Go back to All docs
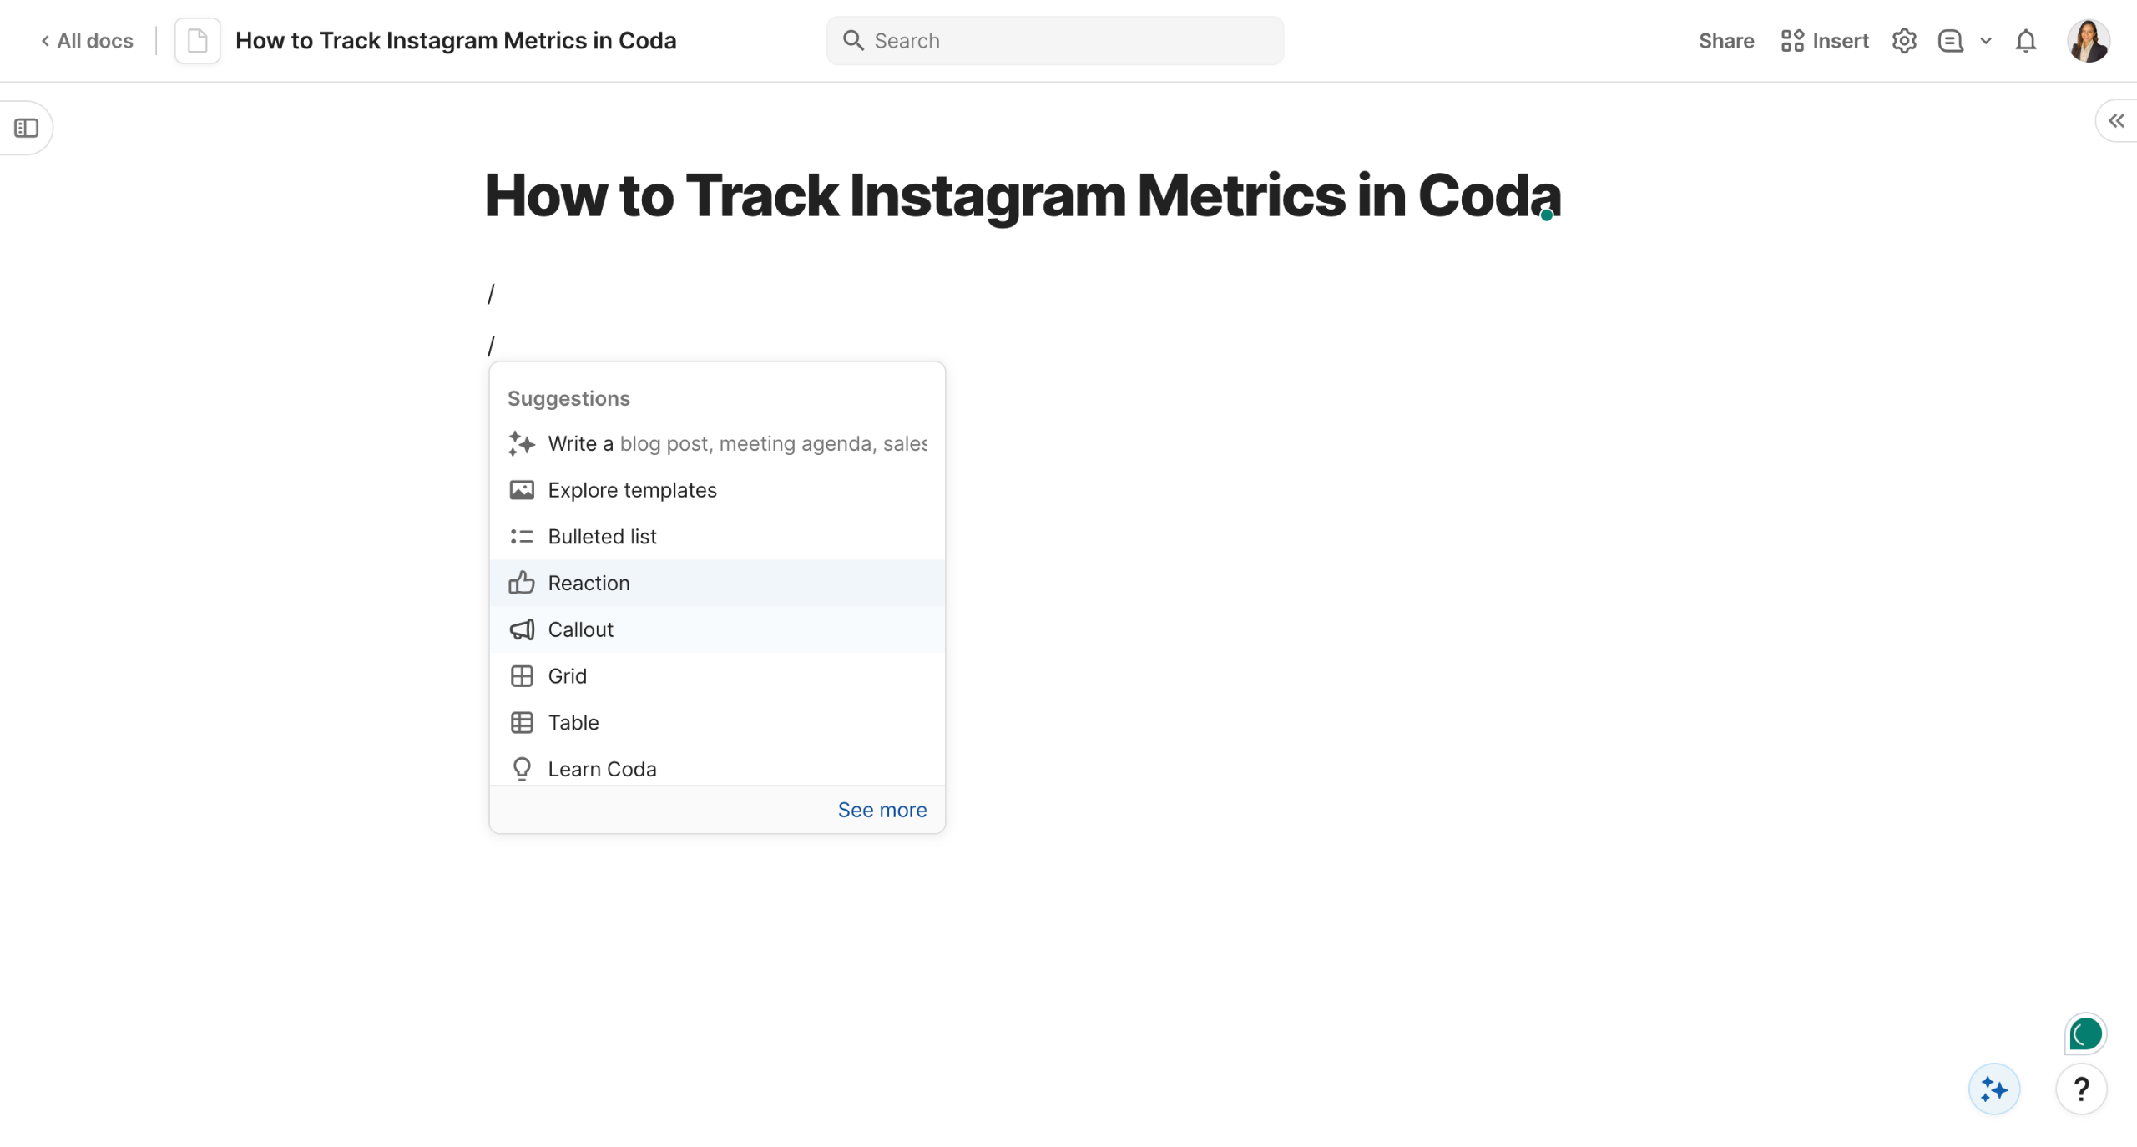 [88, 41]
